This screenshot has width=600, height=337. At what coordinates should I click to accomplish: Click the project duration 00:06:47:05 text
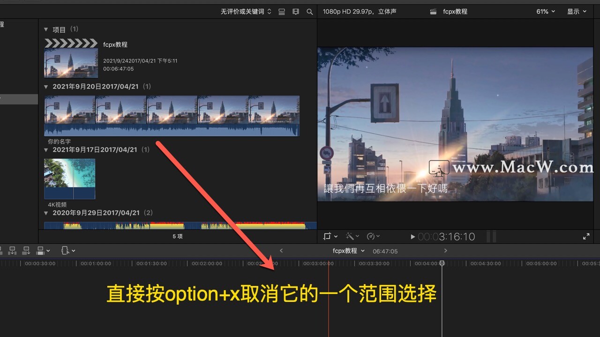[x=119, y=69]
